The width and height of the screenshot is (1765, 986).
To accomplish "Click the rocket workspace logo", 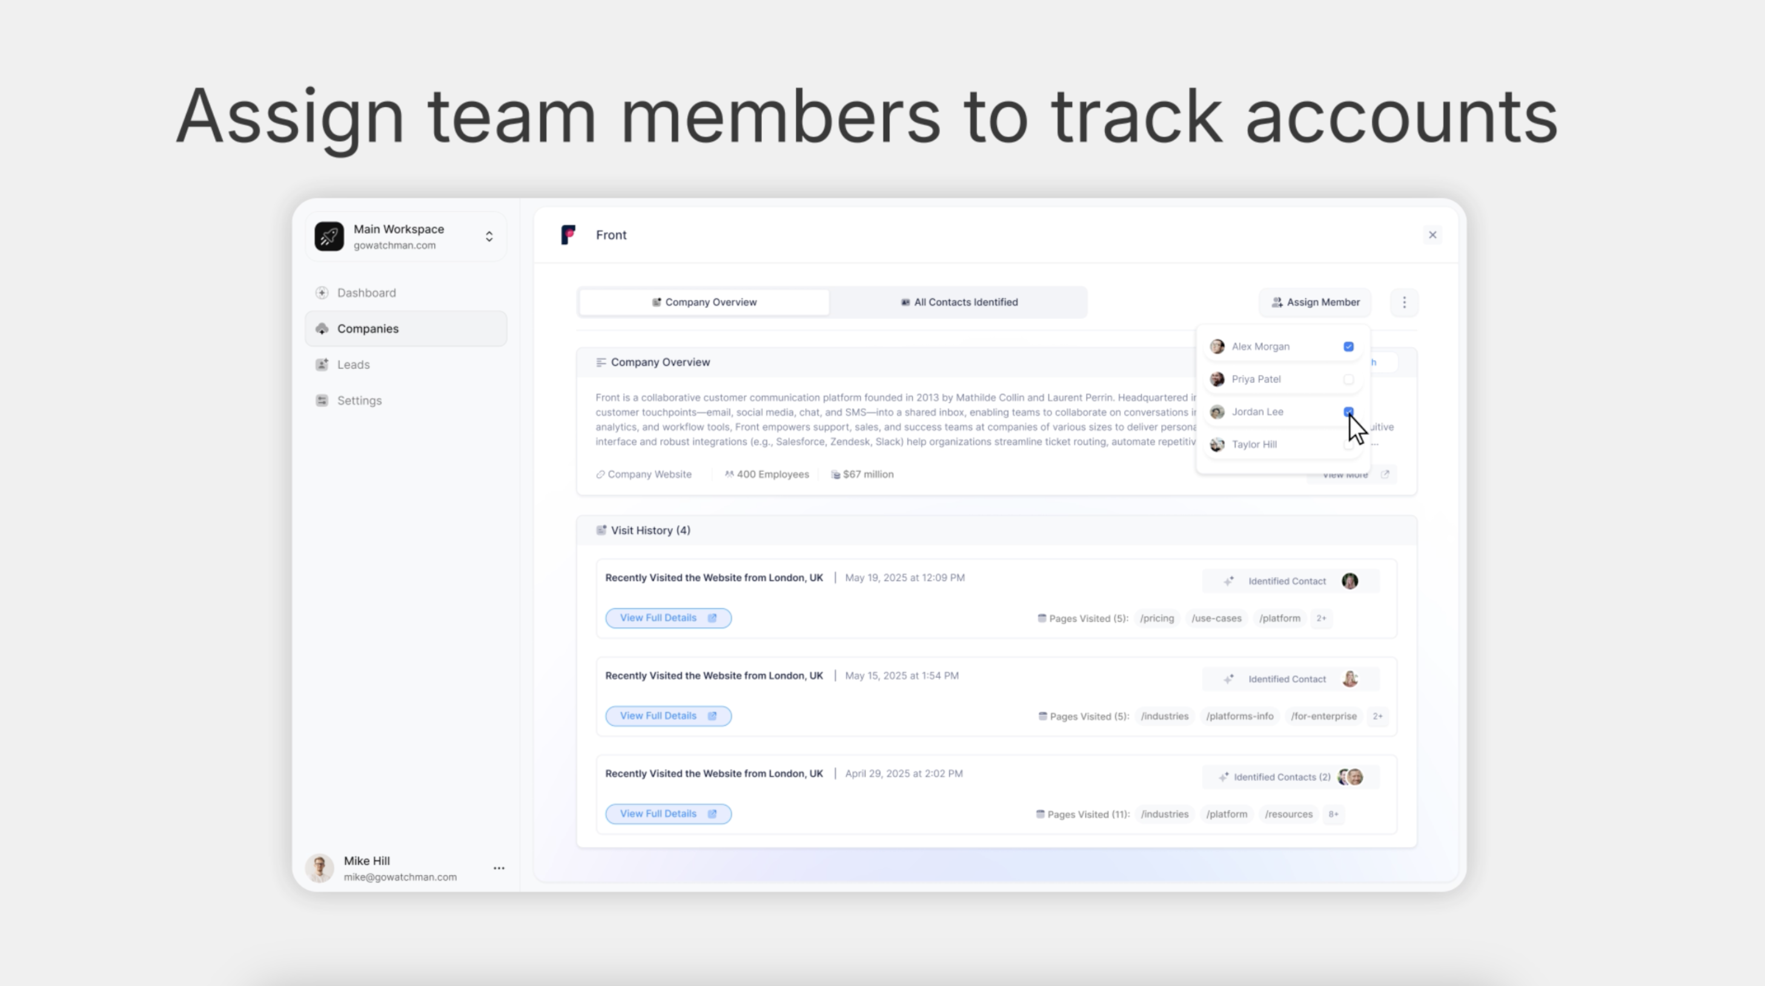I will click(329, 236).
